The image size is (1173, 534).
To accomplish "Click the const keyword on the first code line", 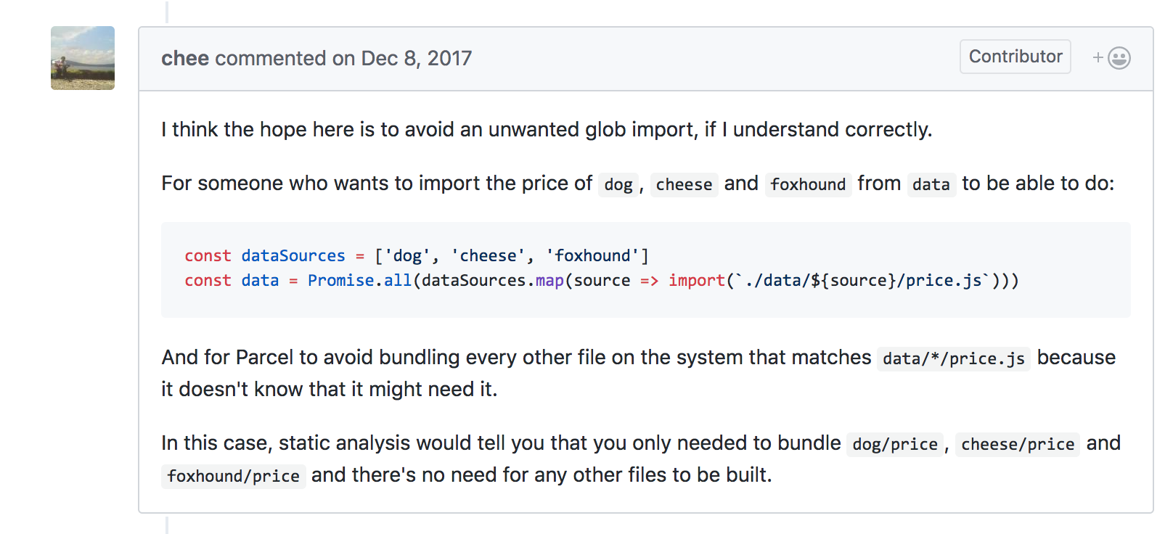I will click(208, 255).
